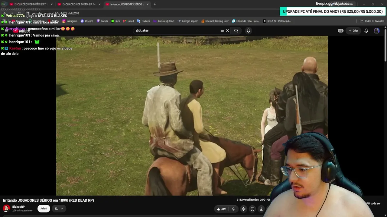
Task: Click the Criar create button
Action: [353, 30]
